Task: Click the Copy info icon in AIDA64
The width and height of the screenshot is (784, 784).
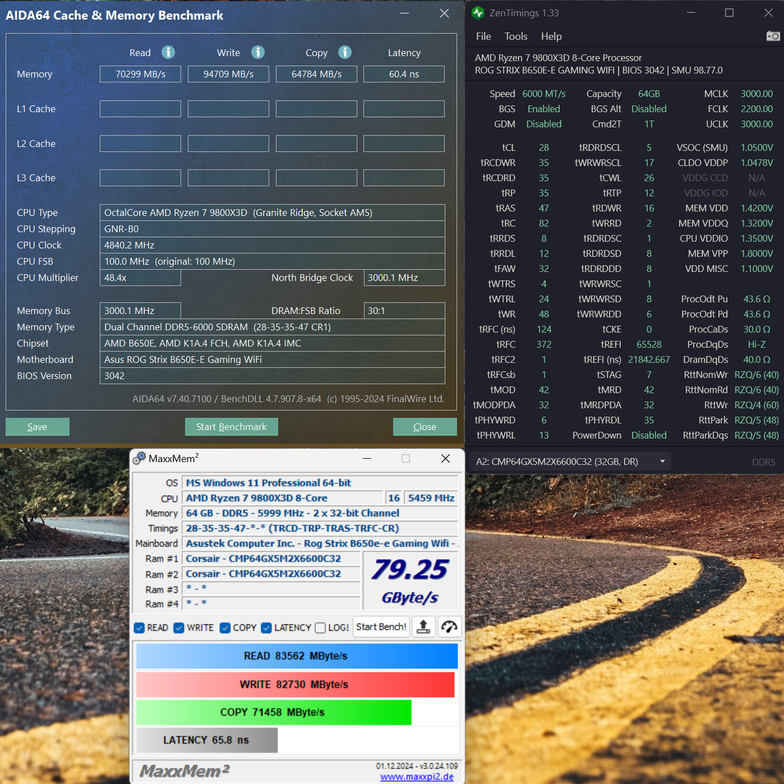Action: [x=345, y=52]
